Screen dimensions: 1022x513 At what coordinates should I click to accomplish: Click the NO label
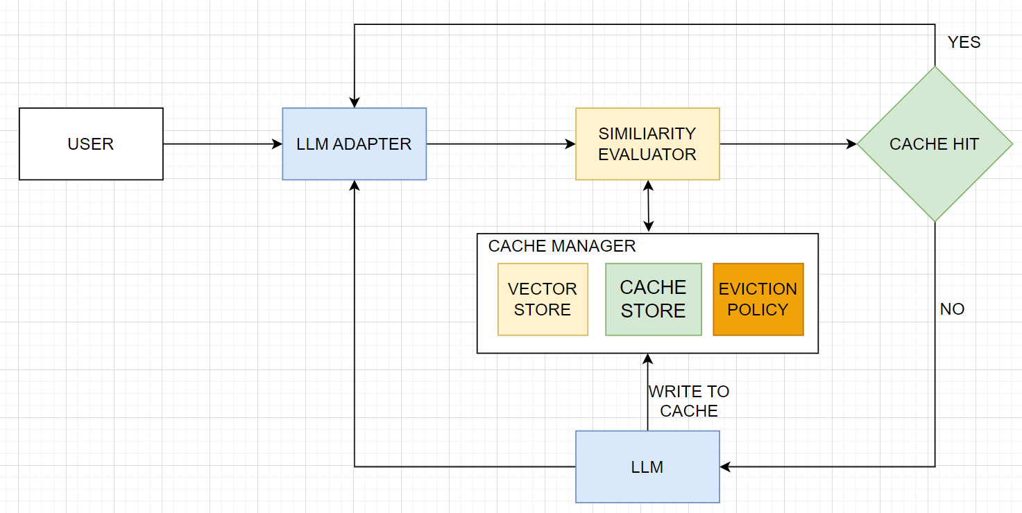pyautogui.click(x=952, y=309)
